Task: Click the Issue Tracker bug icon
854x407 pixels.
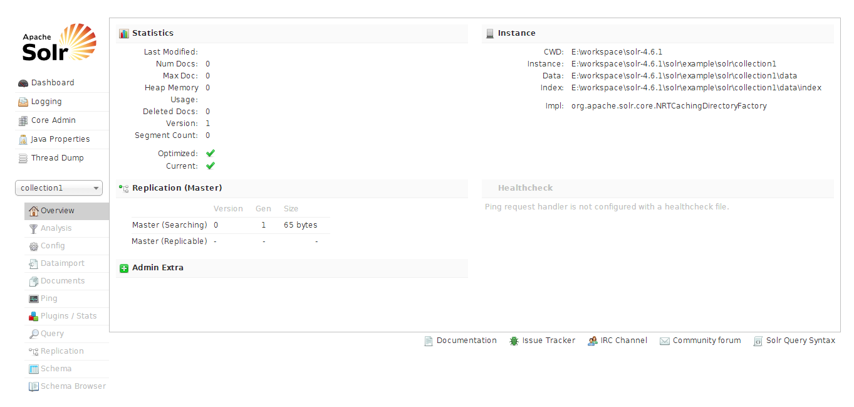Action: [514, 341]
